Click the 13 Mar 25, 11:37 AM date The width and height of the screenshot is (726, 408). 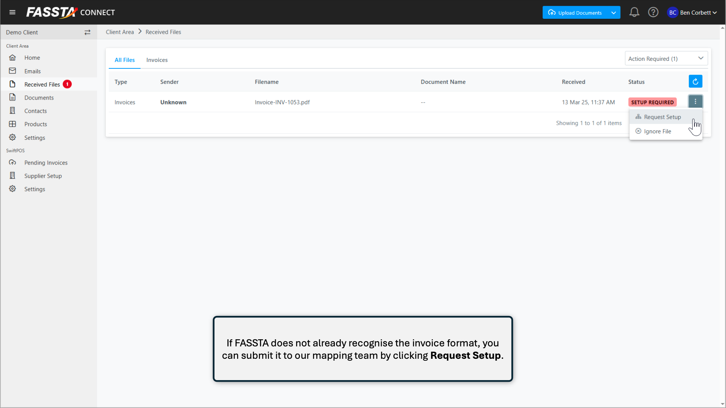[588, 102]
